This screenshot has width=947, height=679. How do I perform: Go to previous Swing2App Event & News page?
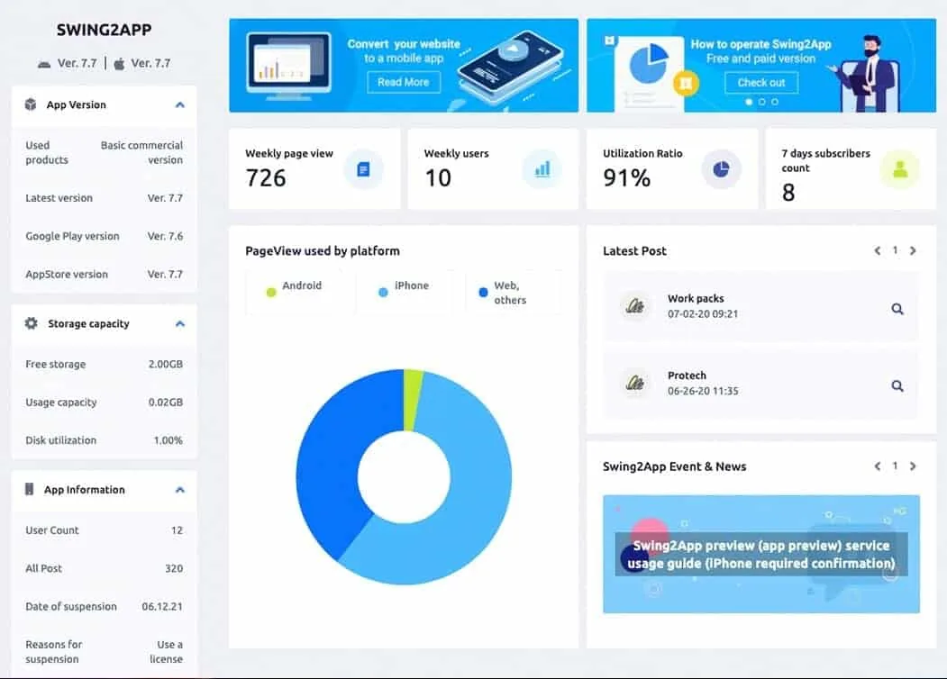pos(878,466)
